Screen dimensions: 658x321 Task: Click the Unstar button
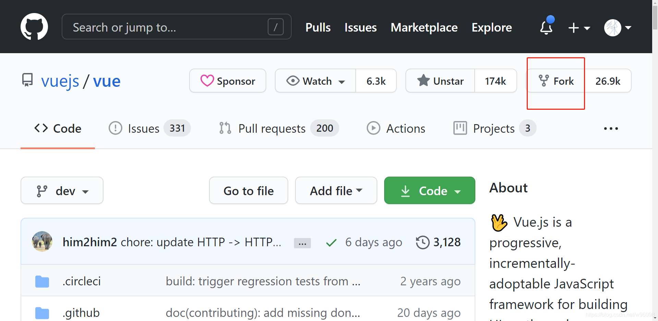point(440,81)
